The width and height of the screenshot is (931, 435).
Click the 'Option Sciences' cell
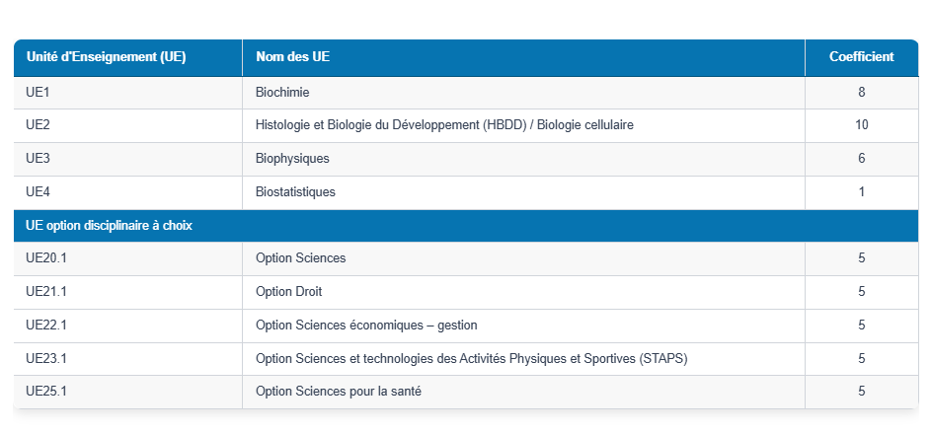[x=300, y=258]
